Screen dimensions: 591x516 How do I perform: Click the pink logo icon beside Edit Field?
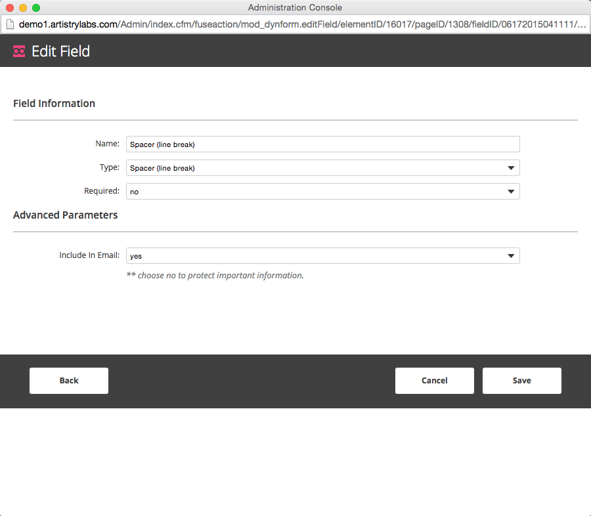(x=19, y=51)
